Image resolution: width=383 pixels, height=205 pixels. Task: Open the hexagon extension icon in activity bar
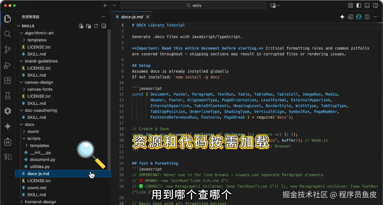8,111
